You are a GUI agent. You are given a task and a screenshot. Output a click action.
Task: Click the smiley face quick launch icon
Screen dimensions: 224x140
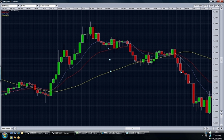pos(18,137)
